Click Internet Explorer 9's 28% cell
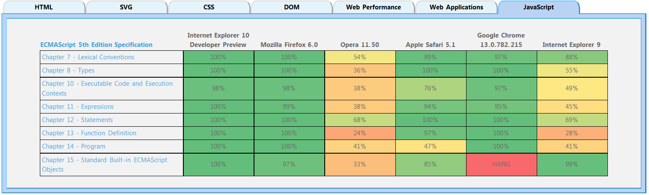The height and width of the screenshot is (195, 649). tap(572, 133)
